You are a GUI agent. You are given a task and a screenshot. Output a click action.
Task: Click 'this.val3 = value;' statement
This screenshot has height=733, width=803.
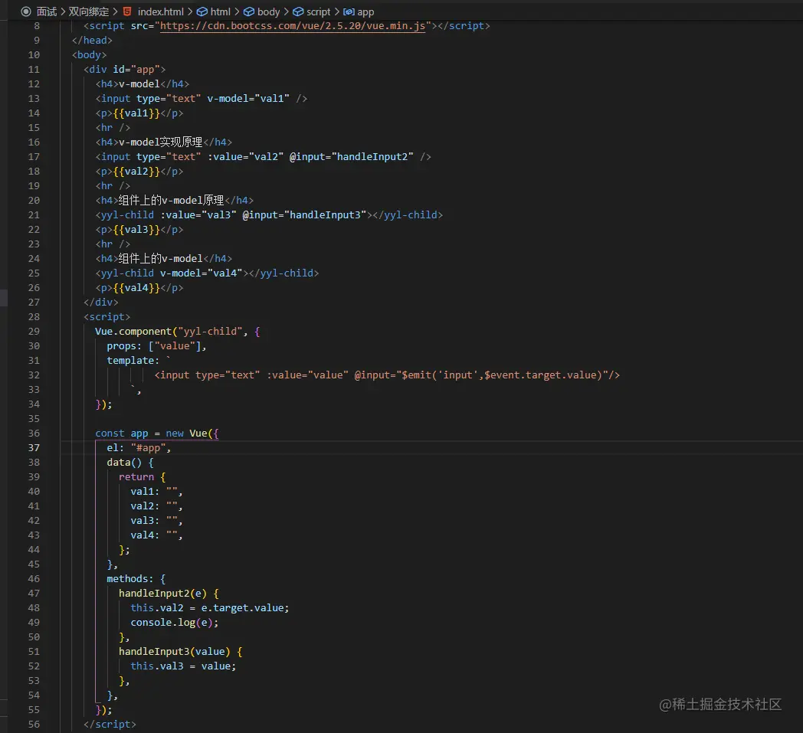click(x=183, y=666)
